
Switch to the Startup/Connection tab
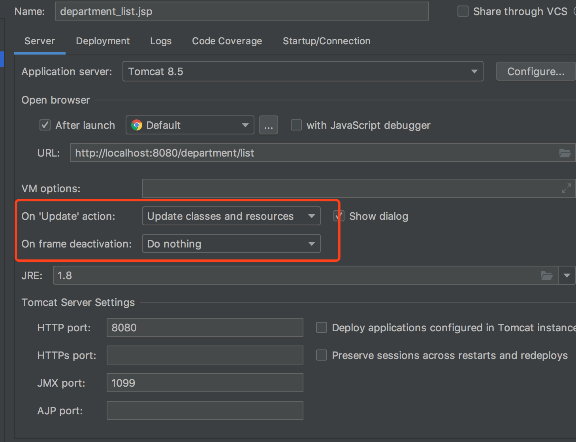tap(327, 41)
